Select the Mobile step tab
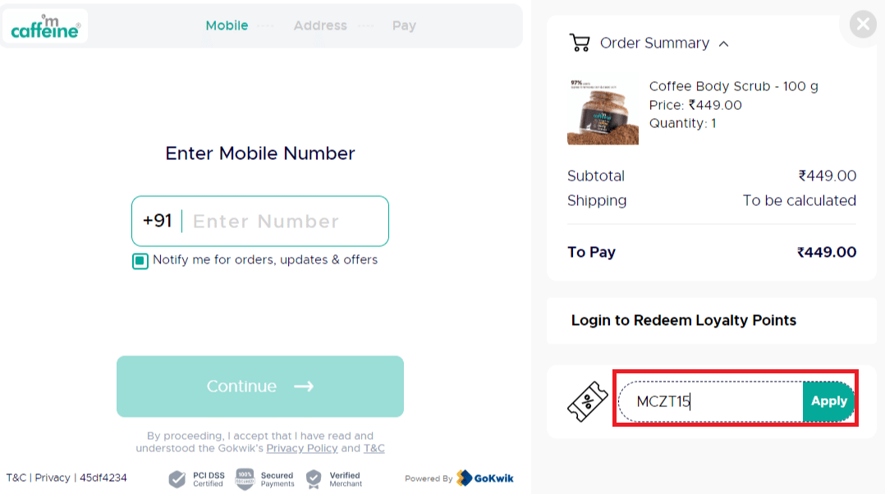Screen dimensions: 885x494 [227, 25]
